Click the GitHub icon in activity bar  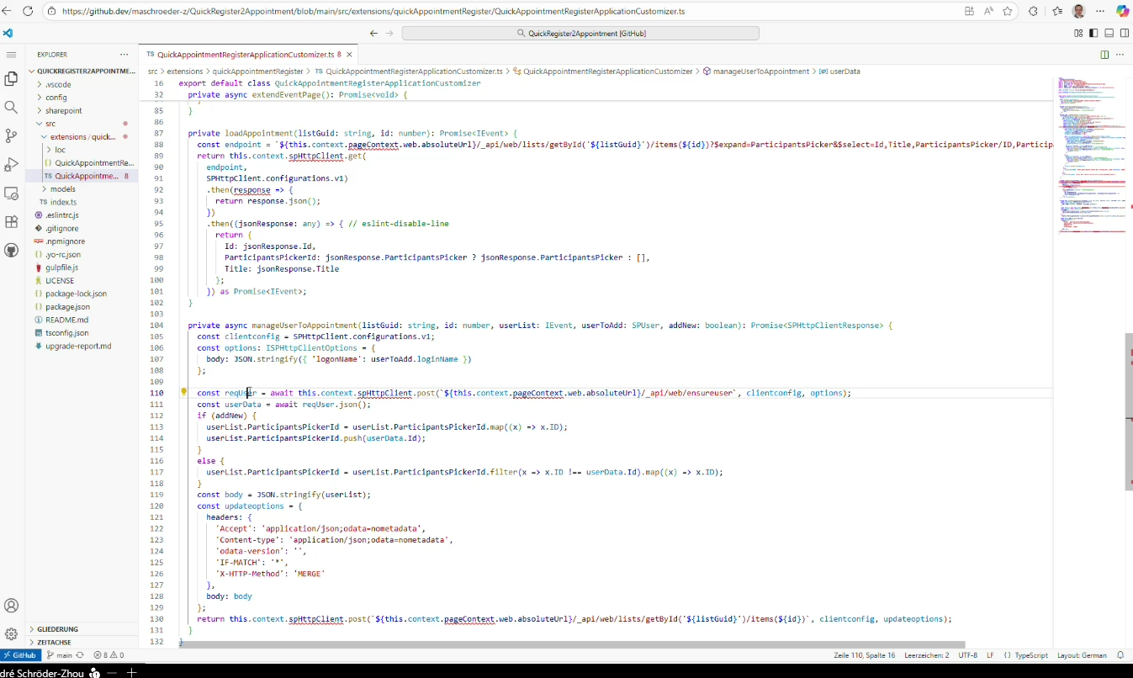click(11, 251)
